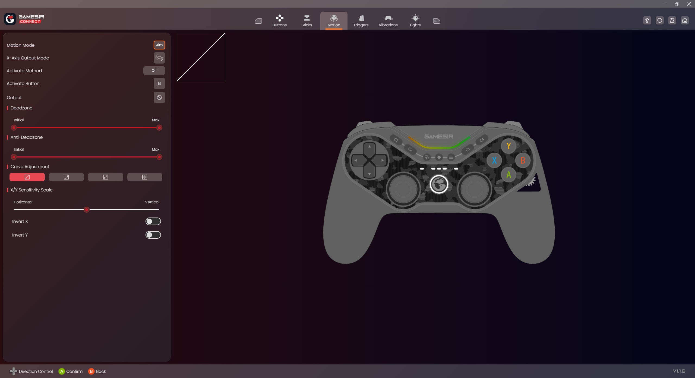695x378 pixels.
Task: Click the Direction Control hint
Action: pos(31,371)
